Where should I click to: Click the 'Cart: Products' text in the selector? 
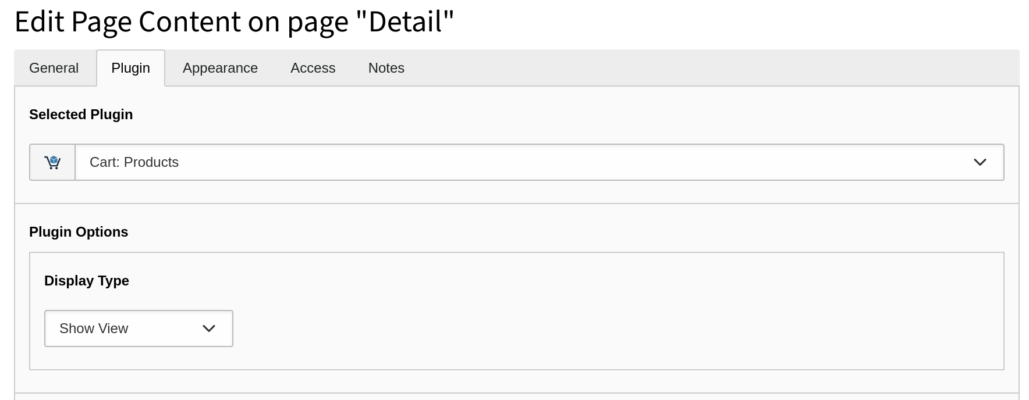134,162
